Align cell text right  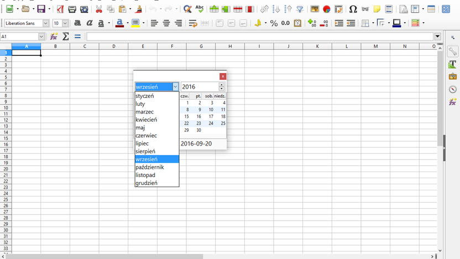179,23
